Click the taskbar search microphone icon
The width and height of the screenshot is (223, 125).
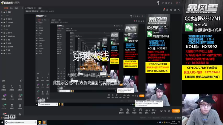[x=35, y=122]
